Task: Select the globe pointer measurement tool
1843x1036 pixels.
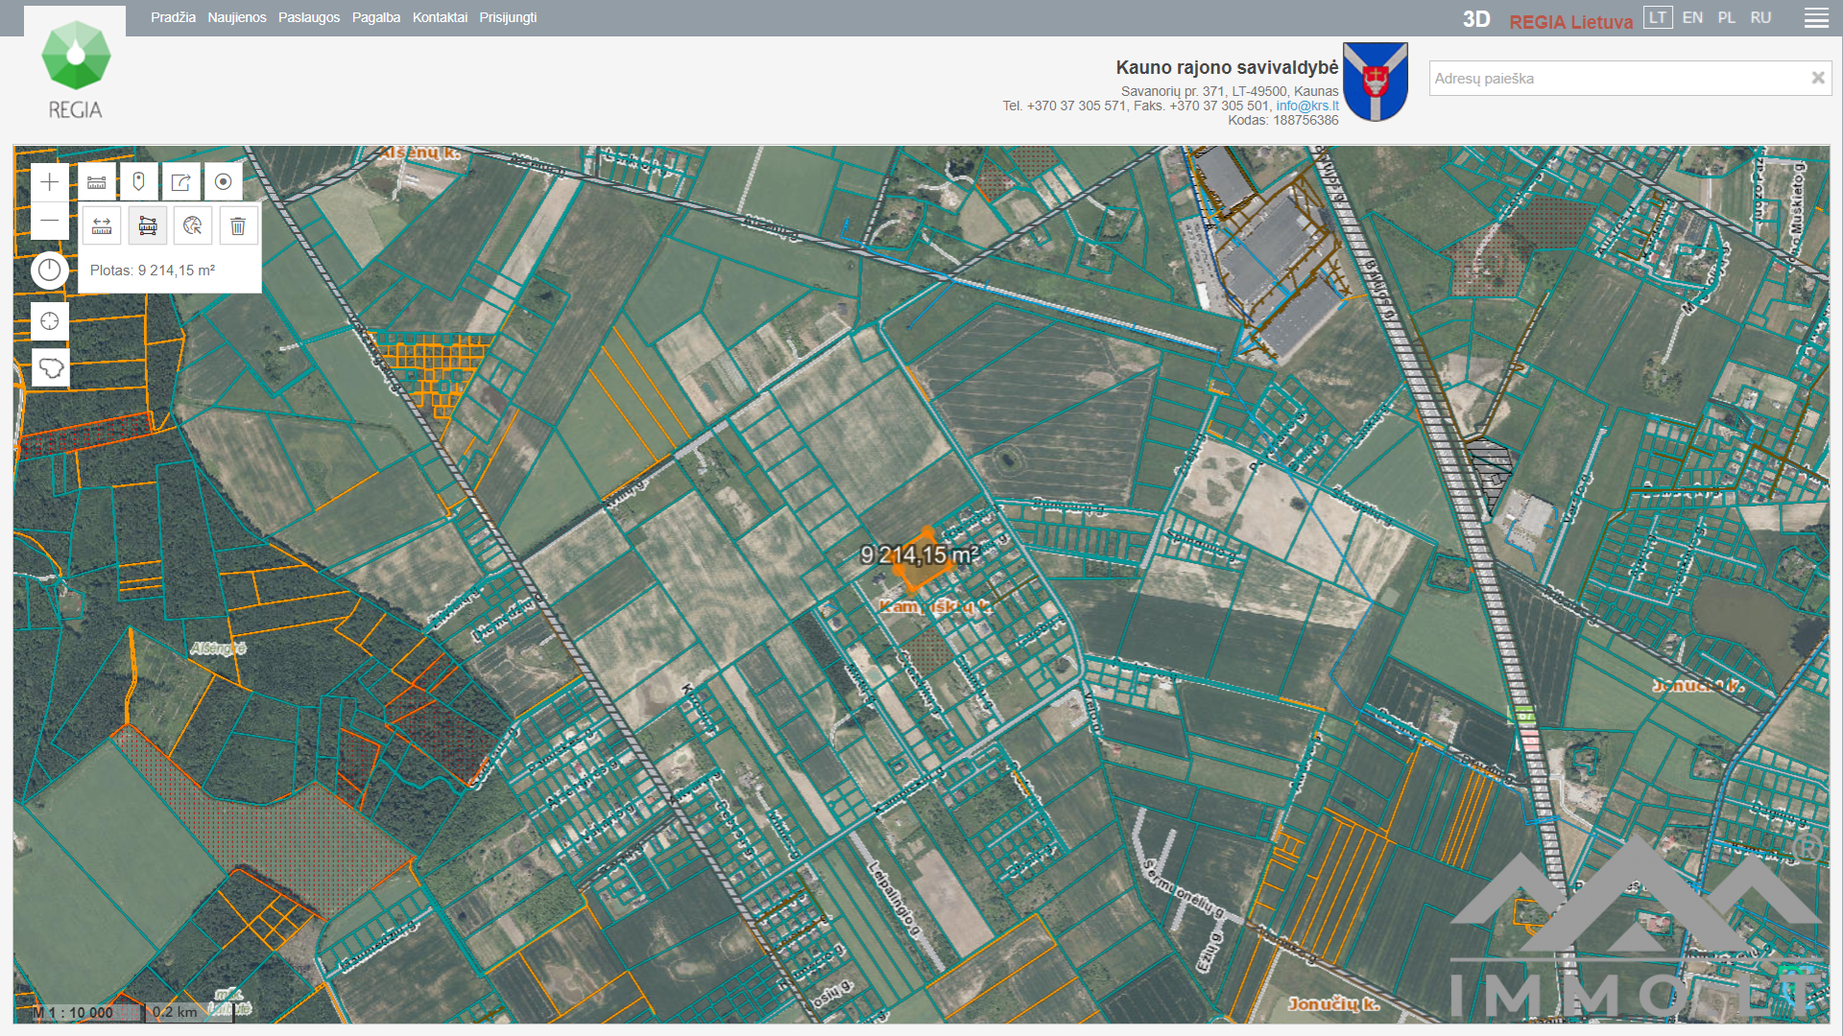Action: pyautogui.click(x=193, y=226)
